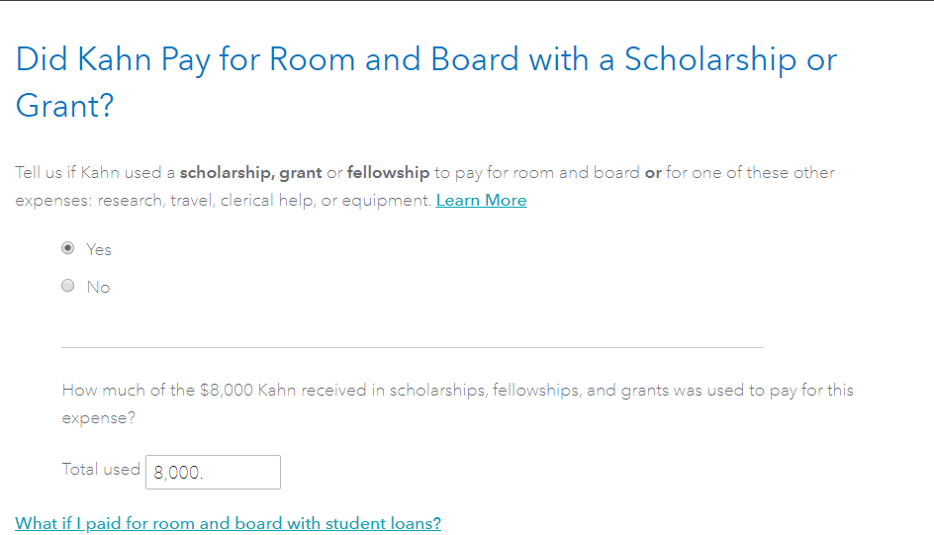Viewport: 934px width, 535px height.
Task: Click the "Total used" field label
Action: point(101,469)
